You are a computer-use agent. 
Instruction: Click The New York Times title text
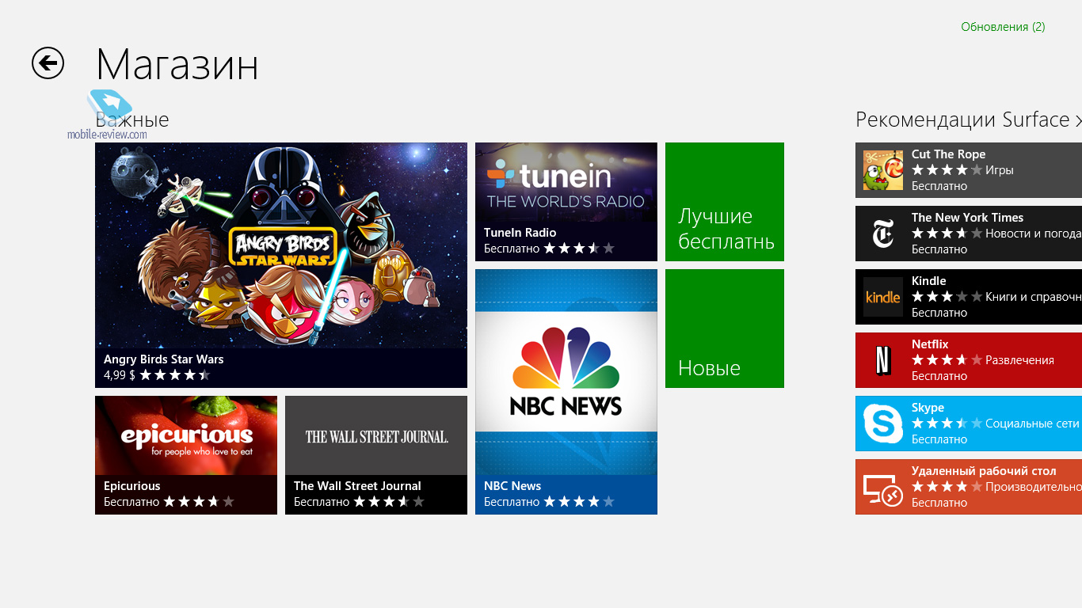967,218
